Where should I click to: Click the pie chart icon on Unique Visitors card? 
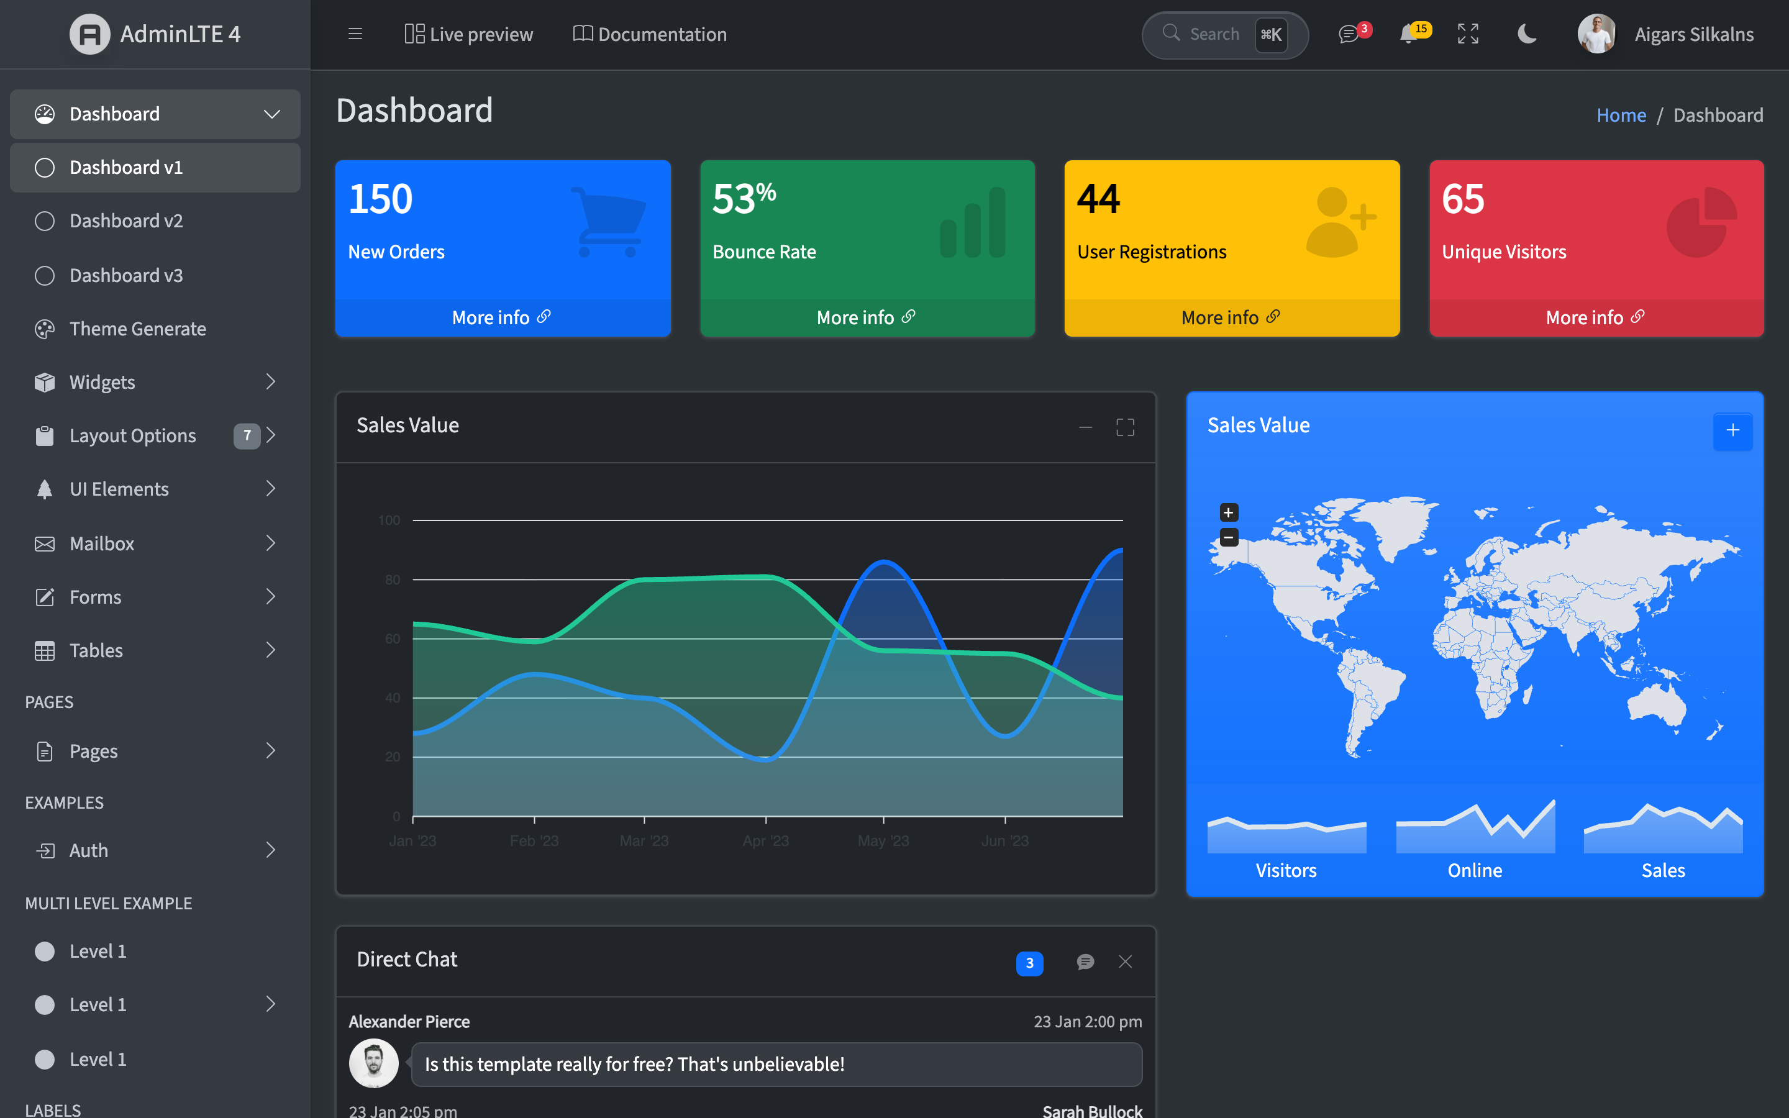tap(1702, 222)
